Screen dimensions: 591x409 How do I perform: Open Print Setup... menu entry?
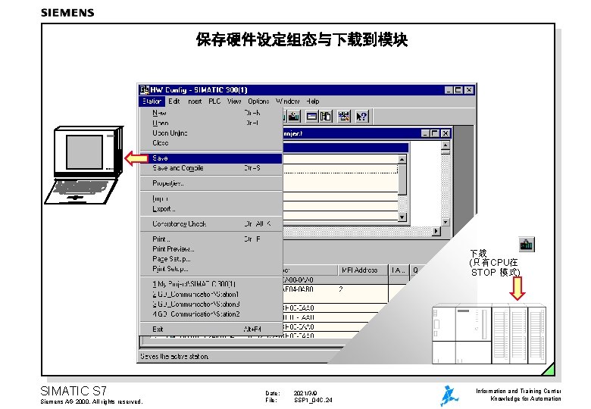tap(211, 269)
